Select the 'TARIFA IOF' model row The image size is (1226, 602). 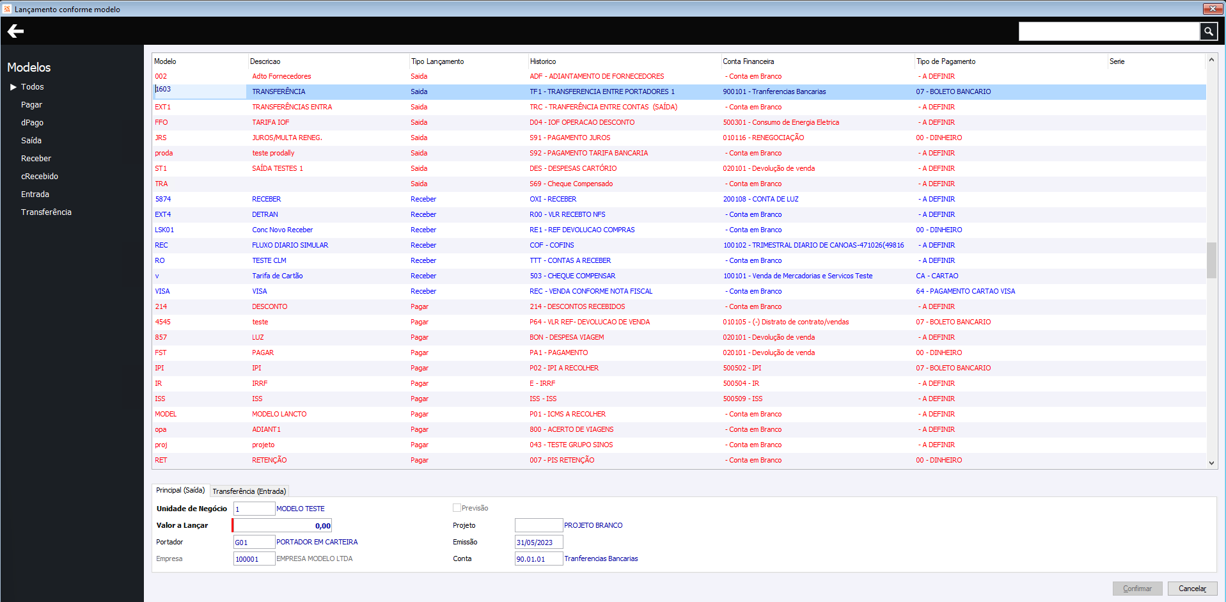pyautogui.click(x=679, y=122)
